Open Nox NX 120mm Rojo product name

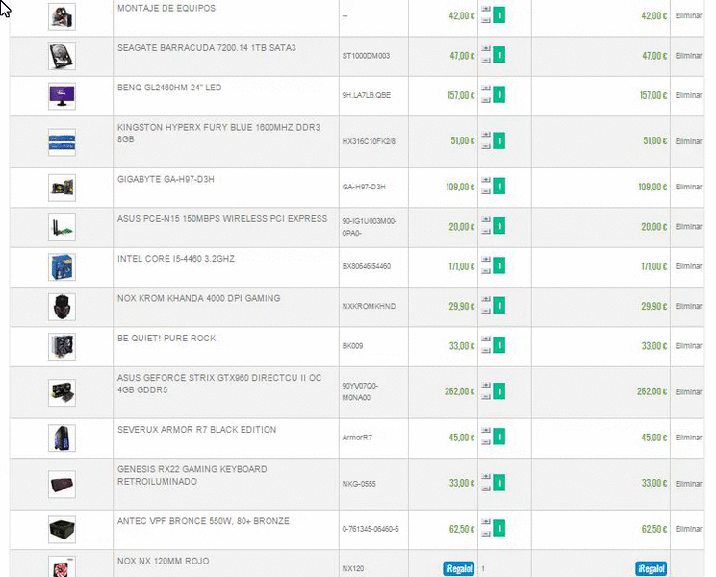164,561
